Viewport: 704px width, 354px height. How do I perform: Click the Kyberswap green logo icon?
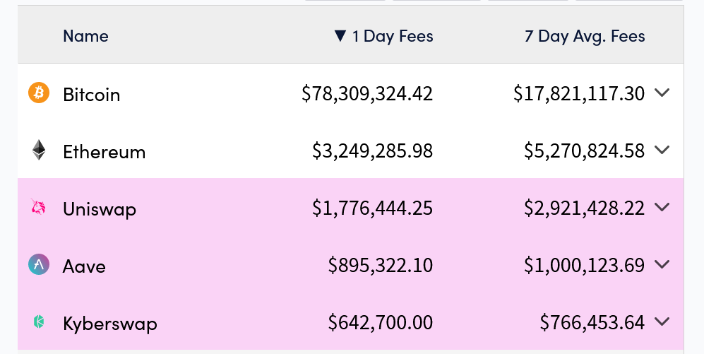coord(39,322)
